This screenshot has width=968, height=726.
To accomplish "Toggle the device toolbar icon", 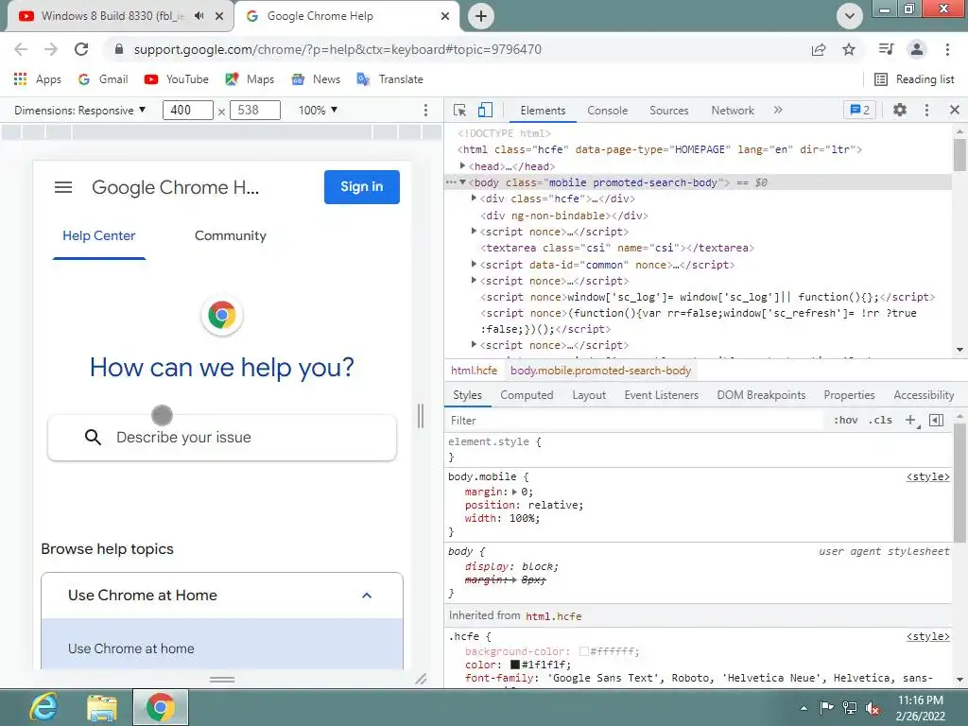I will 485,110.
